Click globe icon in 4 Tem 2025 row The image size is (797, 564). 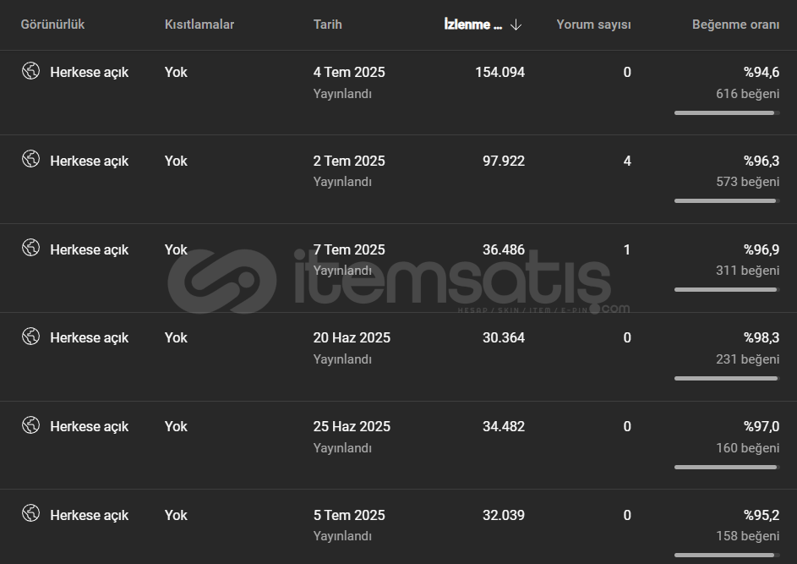(x=31, y=71)
